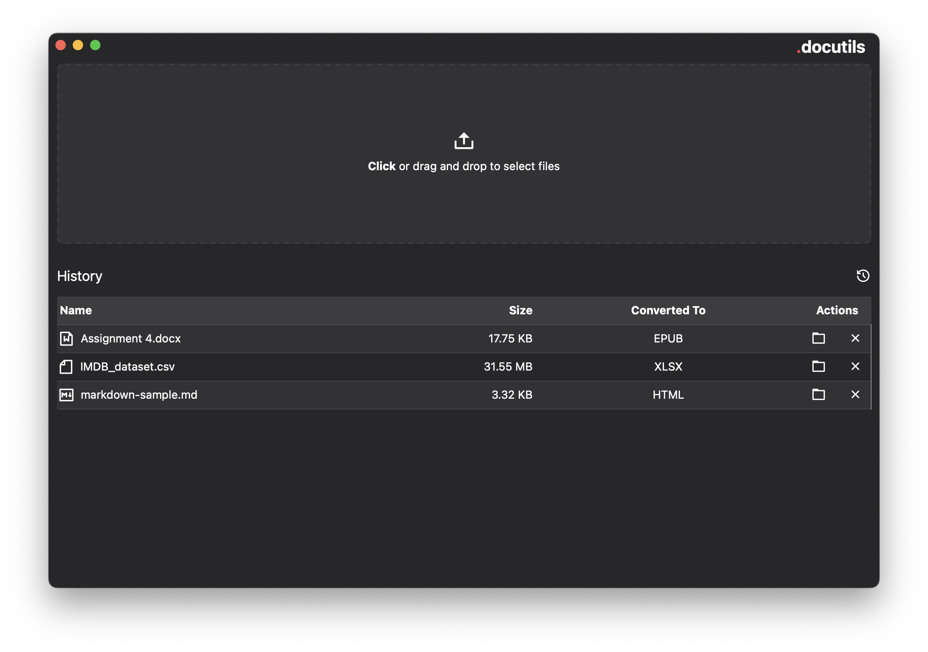The image size is (928, 652).
Task: Select the EPUB conversion entry
Action: 668,339
